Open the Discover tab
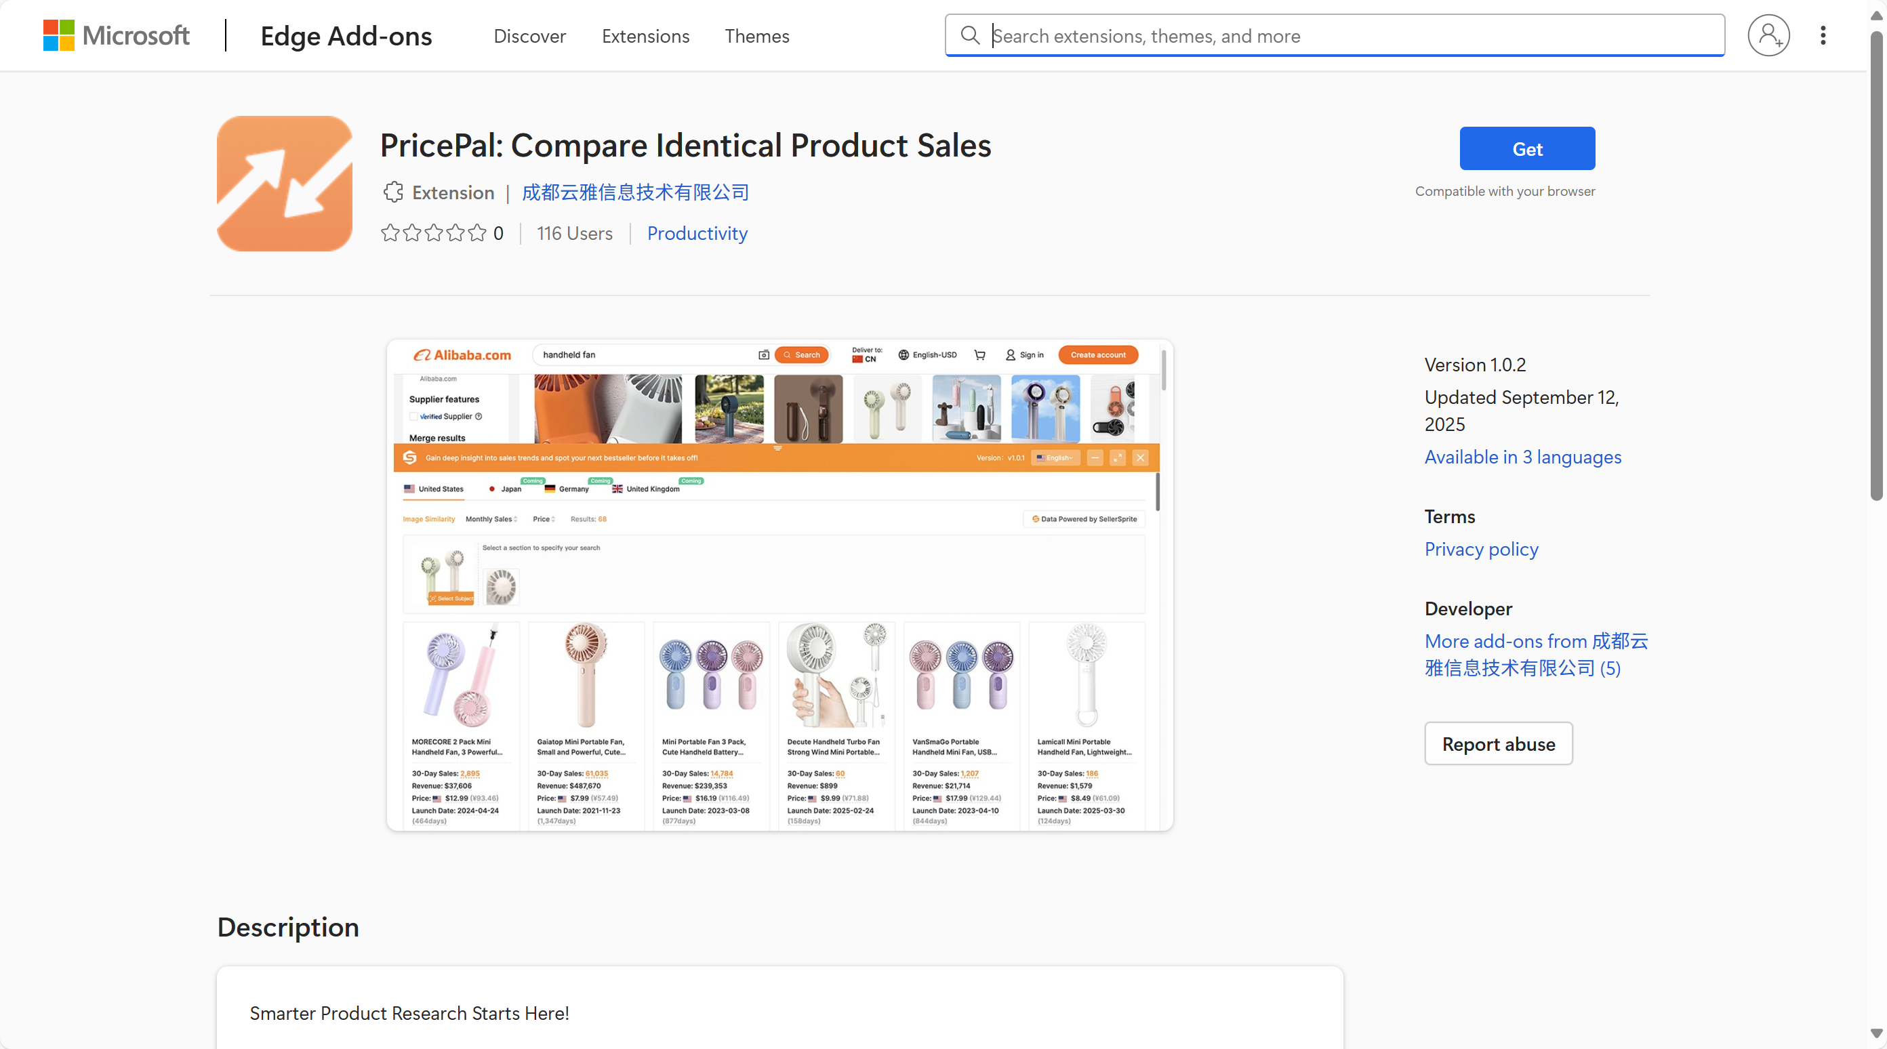1887x1049 pixels. click(x=529, y=36)
